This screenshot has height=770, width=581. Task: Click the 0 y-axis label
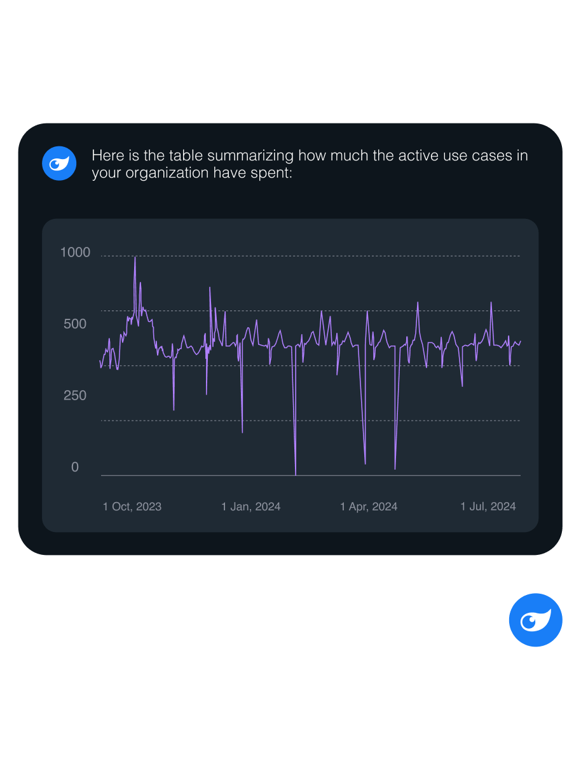75,467
